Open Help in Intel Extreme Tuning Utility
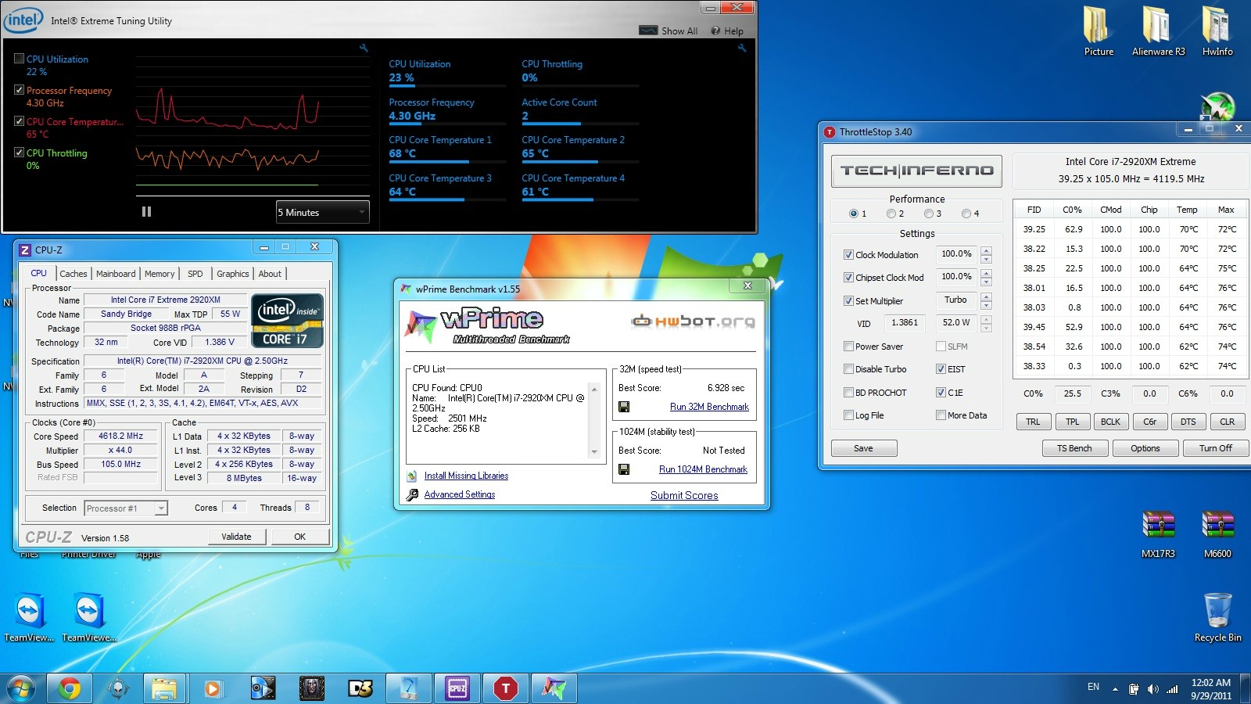 pyautogui.click(x=727, y=31)
